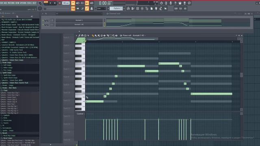
Task: Select the Paint brush tool in piano roll
Action: [x=96, y=36]
